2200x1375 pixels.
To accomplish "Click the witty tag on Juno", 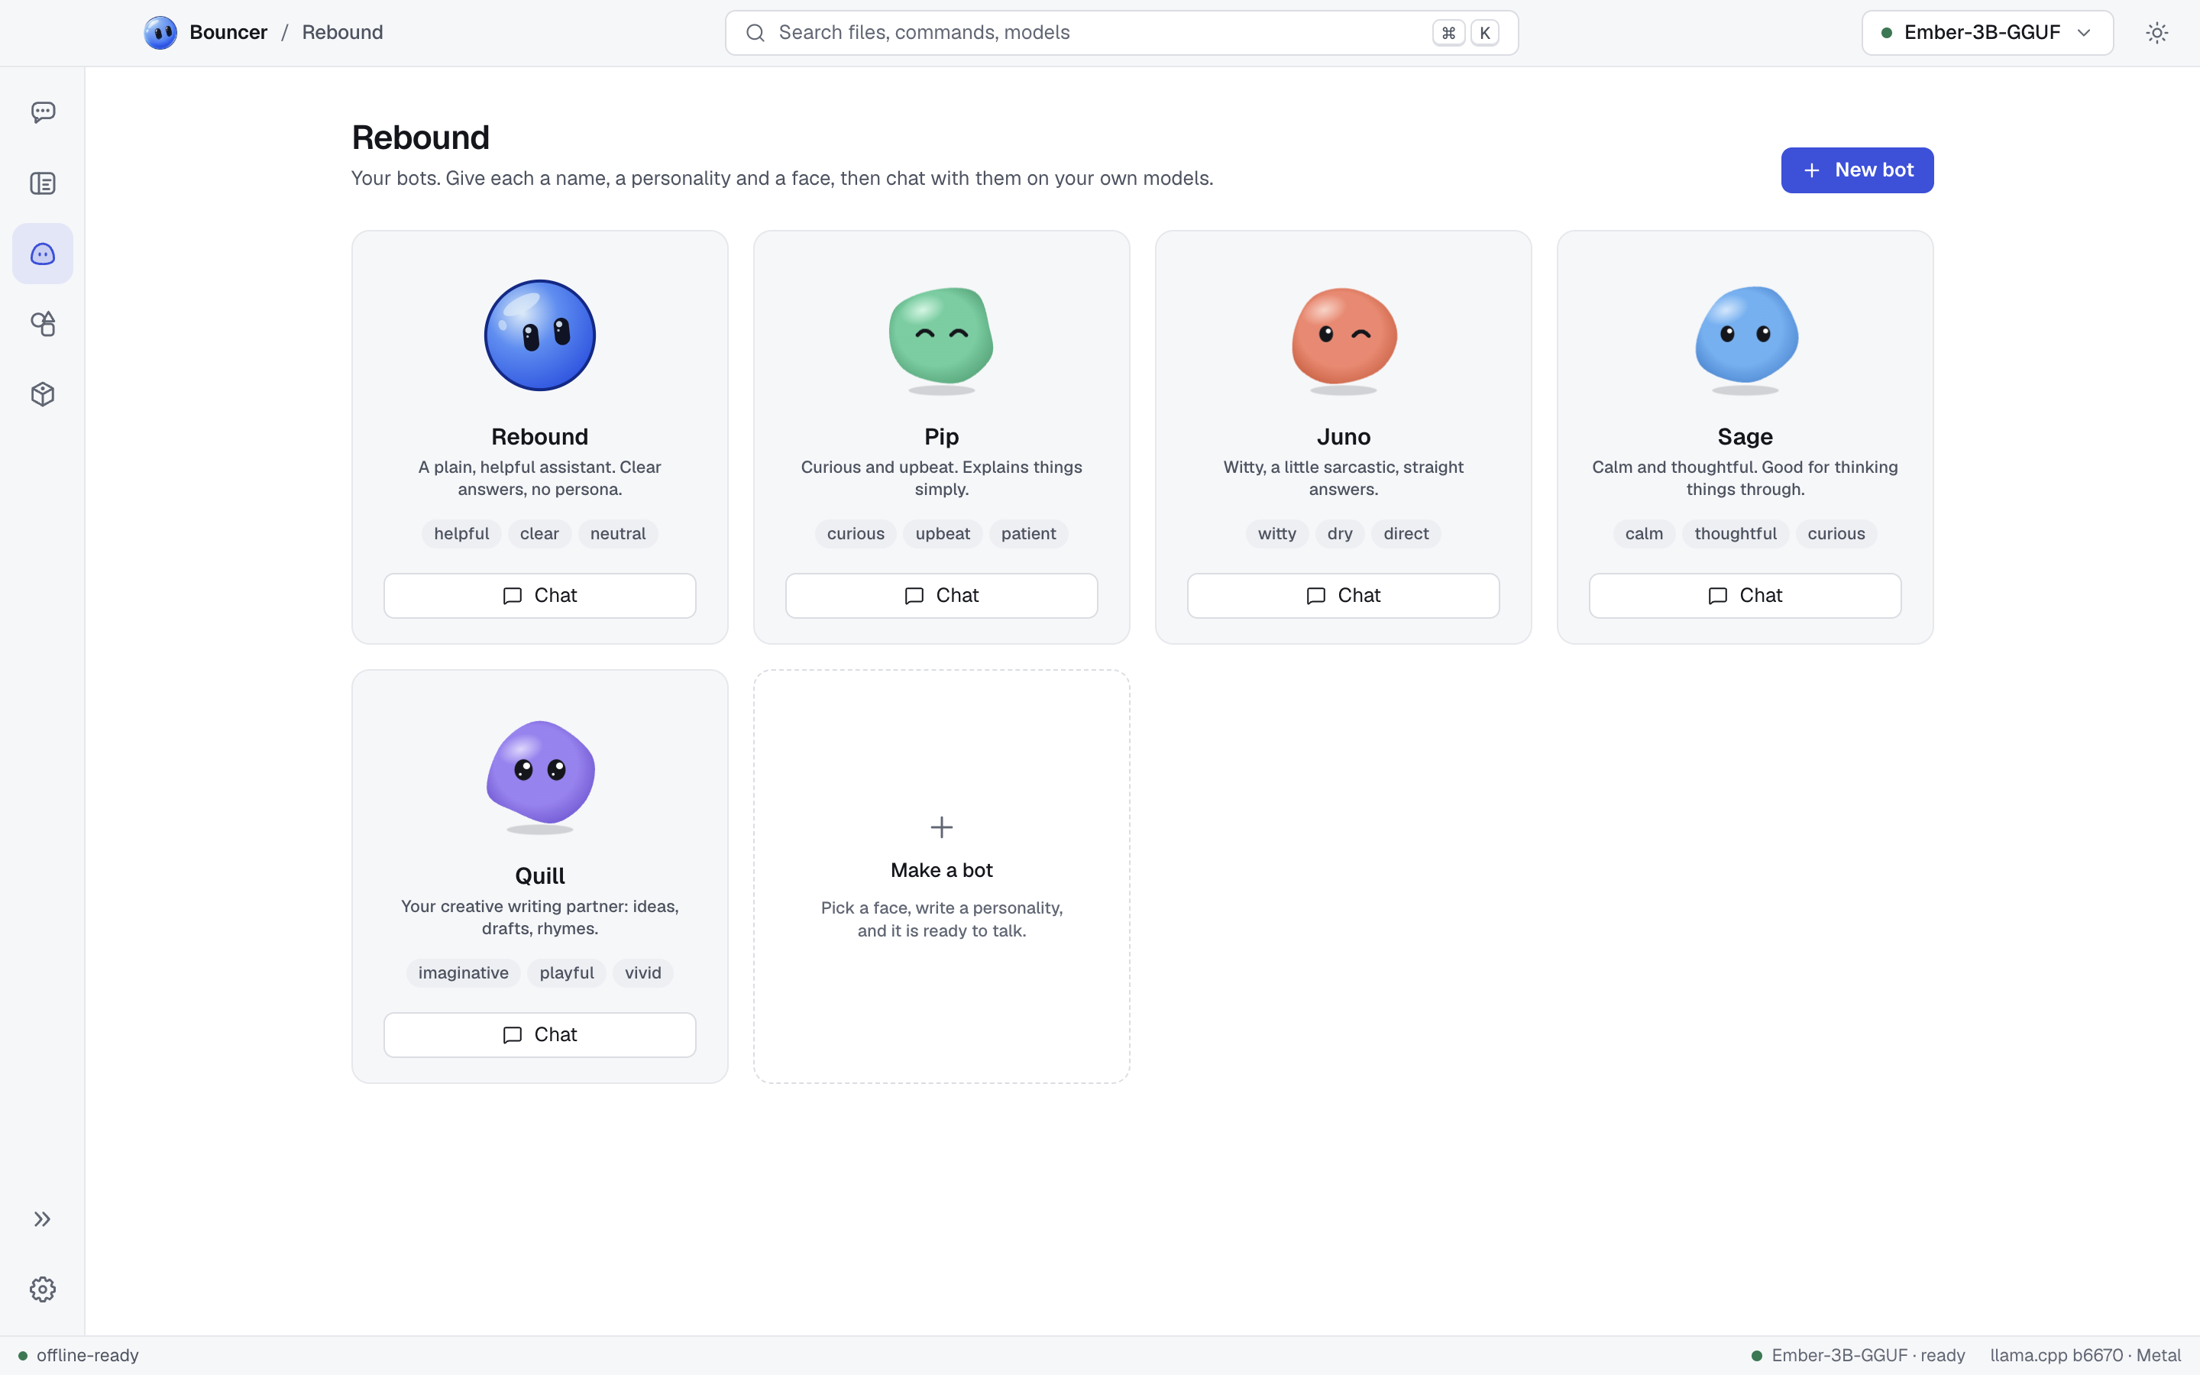I will [1277, 534].
